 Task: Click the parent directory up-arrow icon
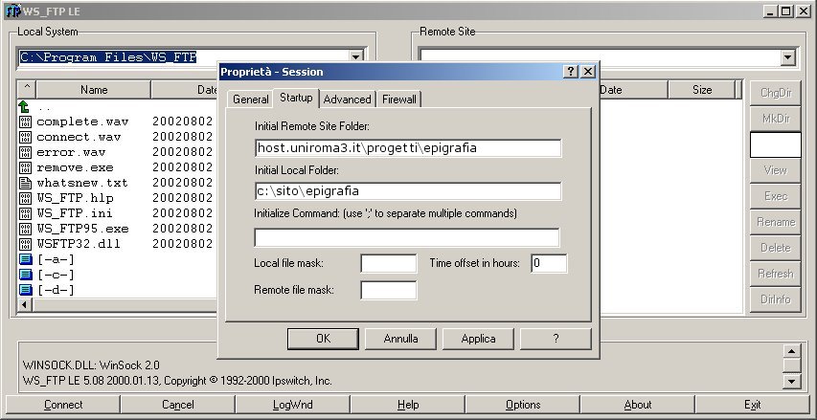(24, 107)
